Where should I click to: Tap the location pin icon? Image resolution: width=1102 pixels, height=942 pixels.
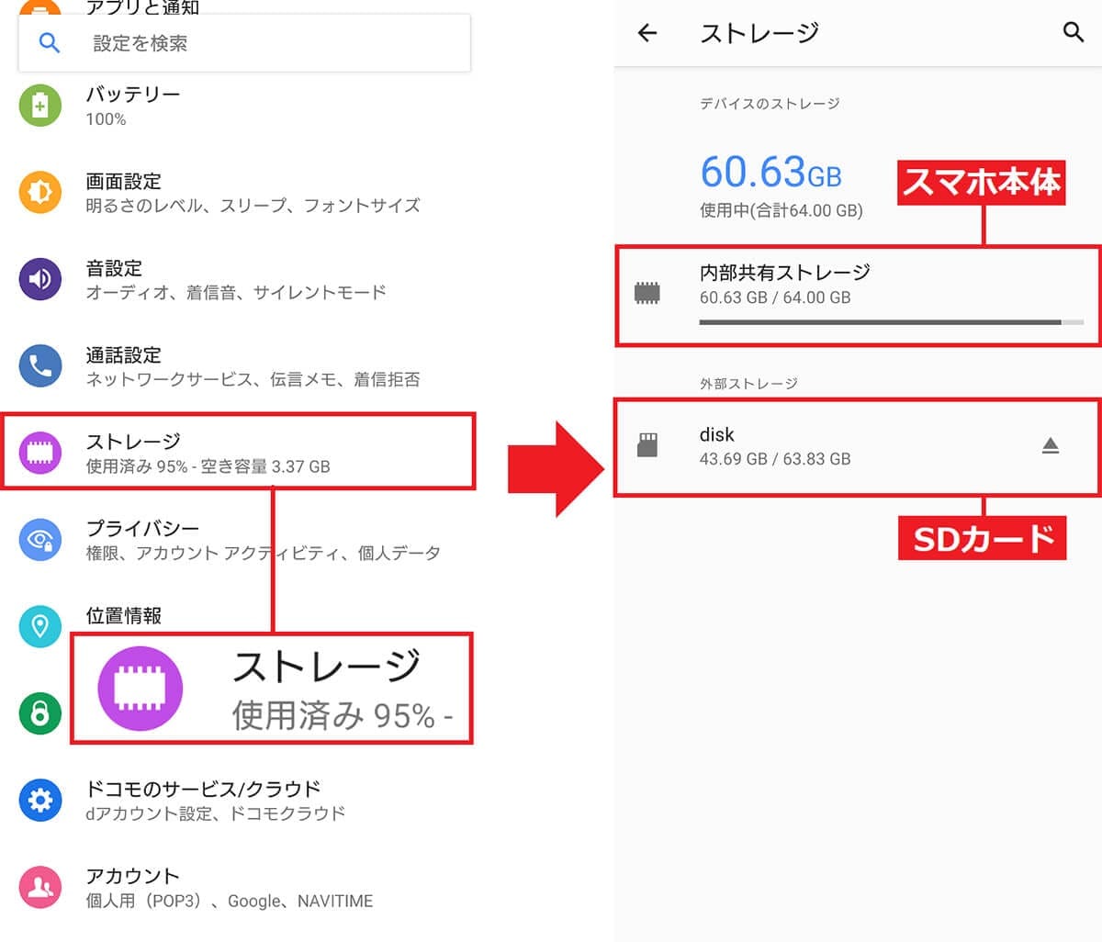coord(40,626)
